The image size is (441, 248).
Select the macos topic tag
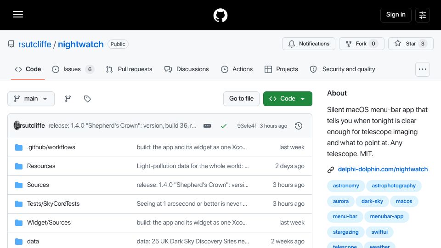point(404,201)
